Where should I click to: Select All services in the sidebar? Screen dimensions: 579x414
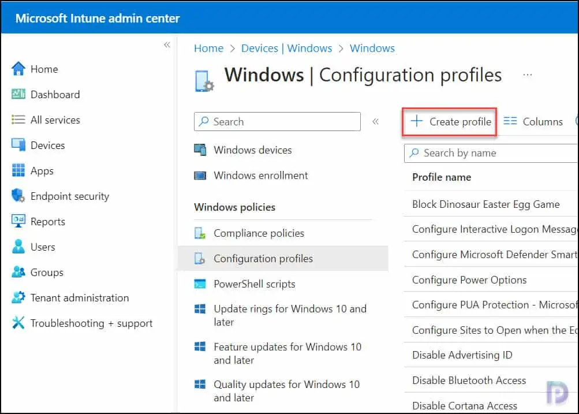tap(55, 120)
